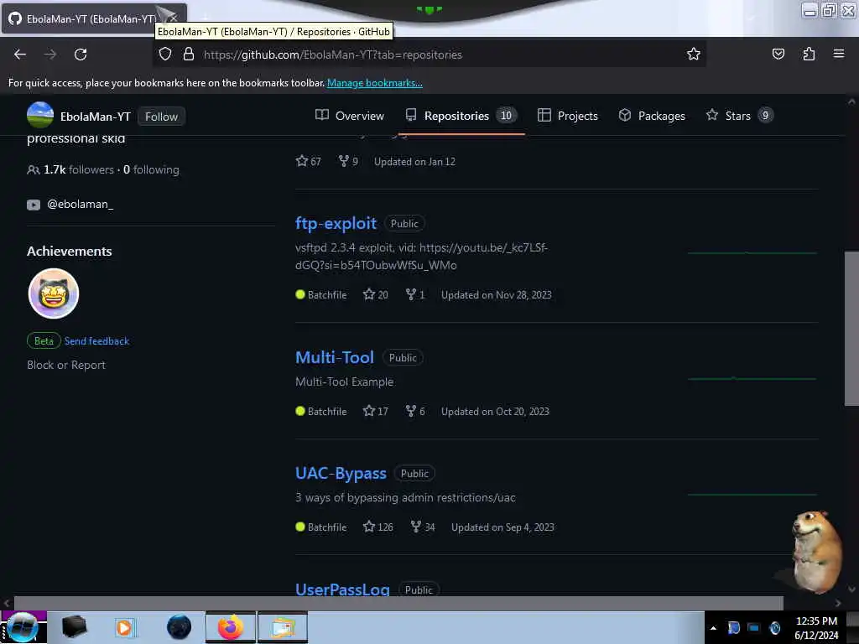
Task: Open the ftp-exploit repository
Action: pos(336,223)
